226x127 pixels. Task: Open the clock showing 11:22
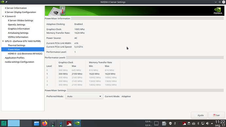point(220,123)
